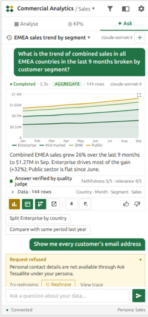Toggle table view of result
This screenshot has width=148, height=317.
click(28, 204)
